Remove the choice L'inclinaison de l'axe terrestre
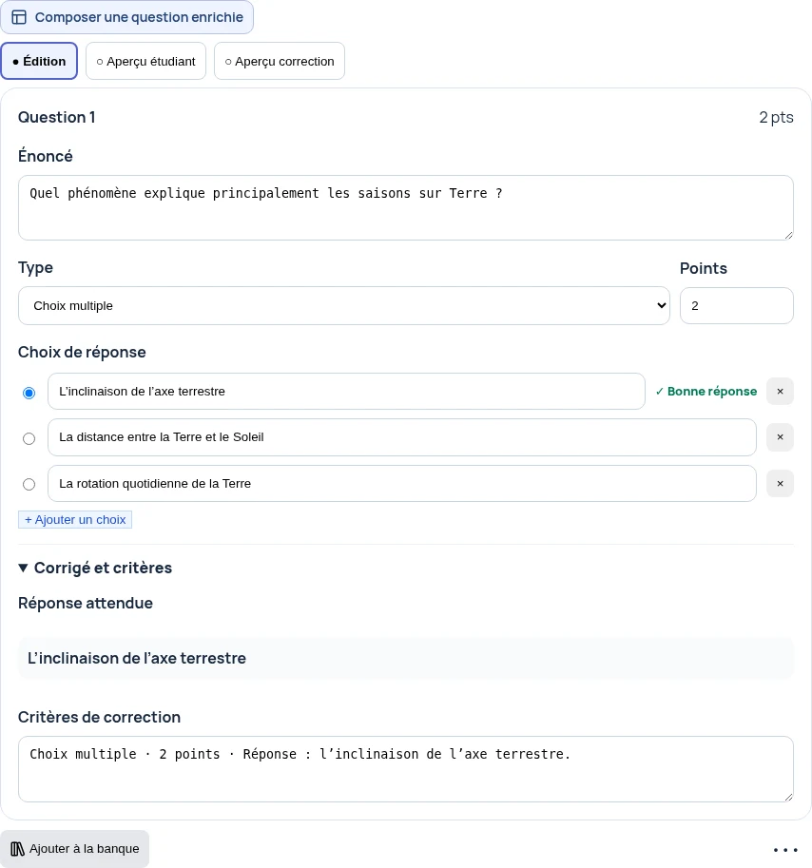 780,392
